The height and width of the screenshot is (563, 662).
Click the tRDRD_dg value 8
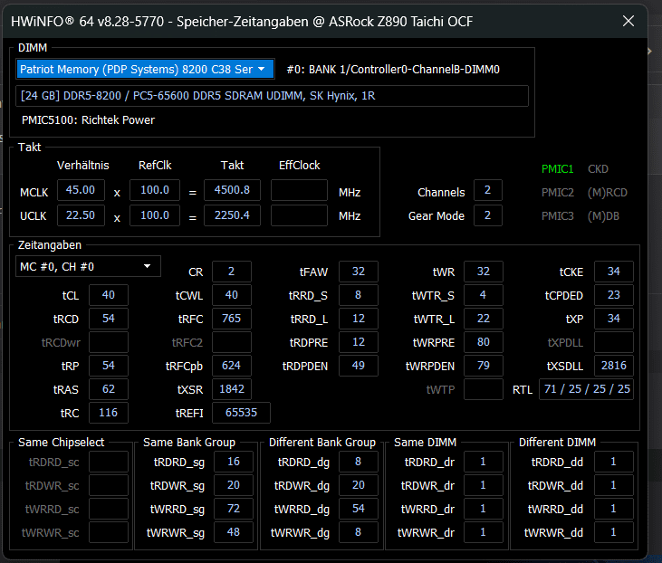click(359, 462)
